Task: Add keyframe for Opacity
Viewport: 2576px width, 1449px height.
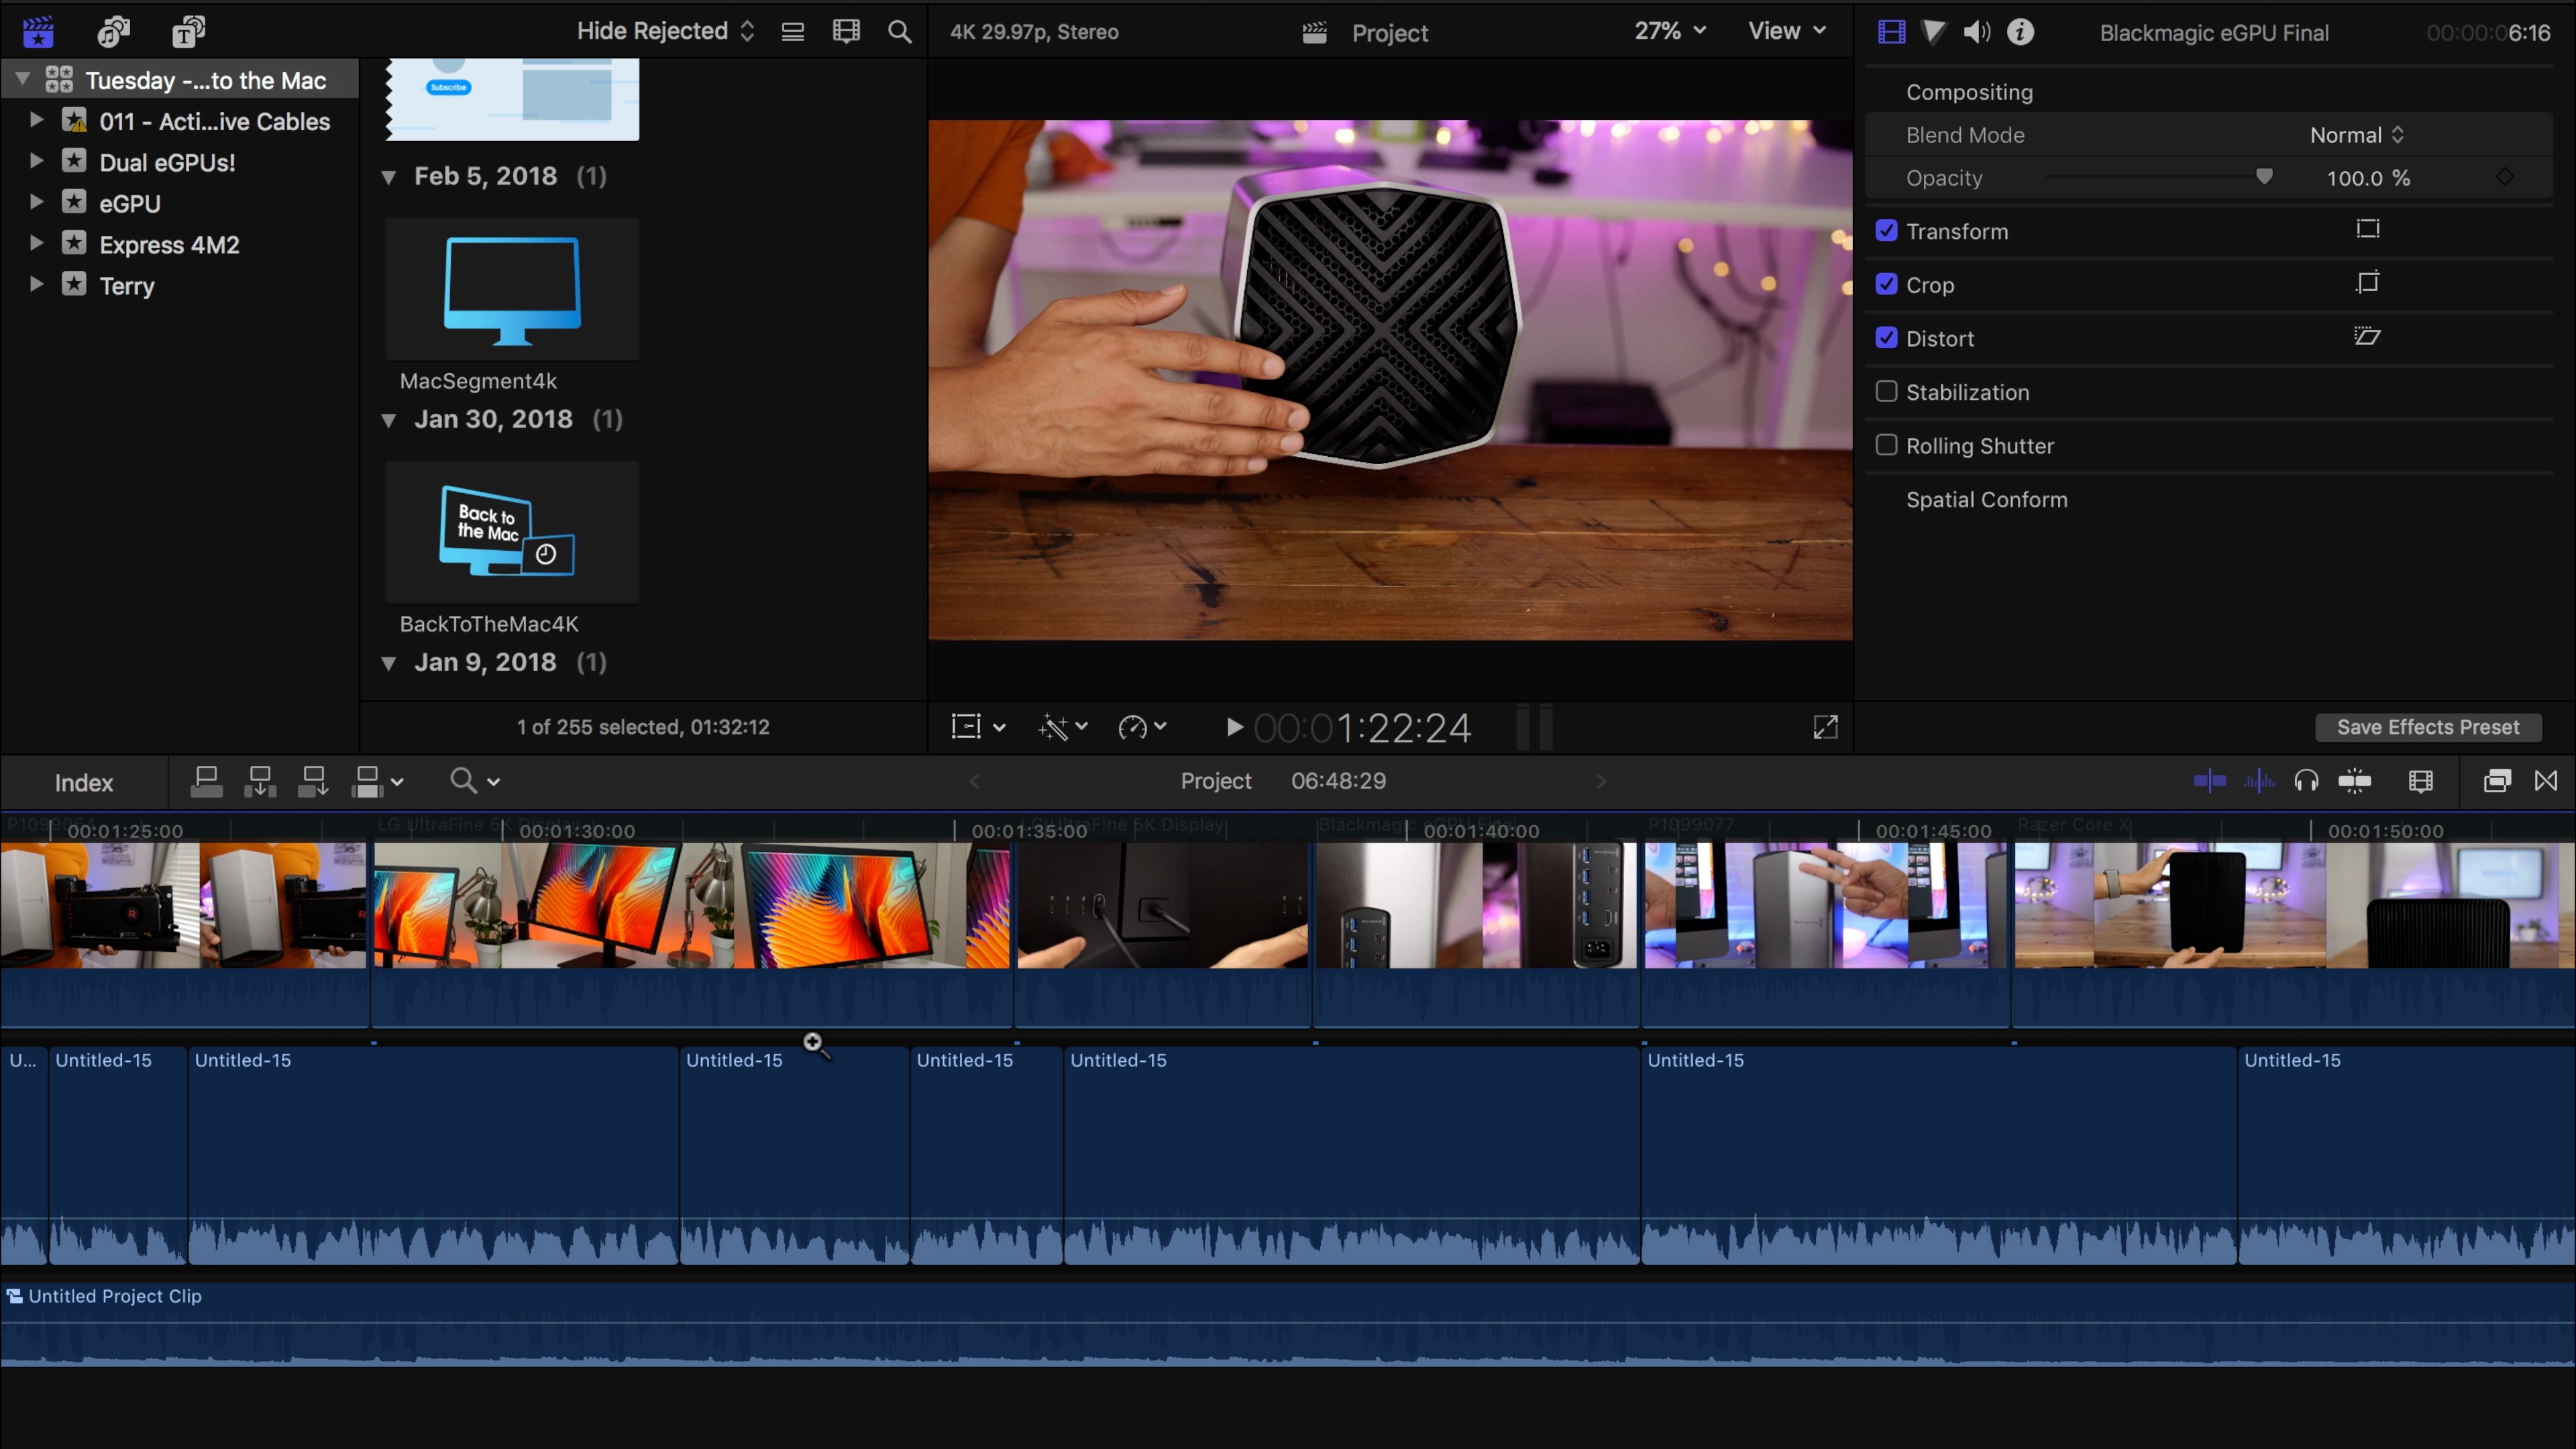Action: (2505, 177)
